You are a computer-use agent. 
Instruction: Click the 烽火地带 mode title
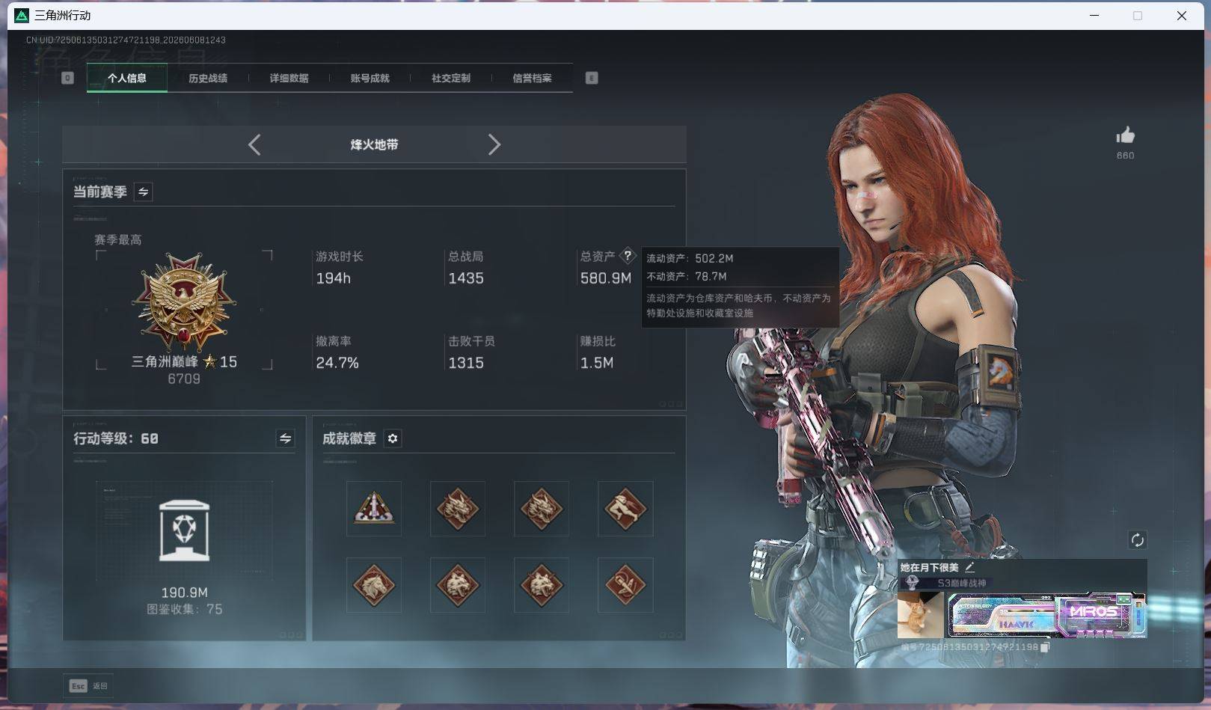coord(374,144)
